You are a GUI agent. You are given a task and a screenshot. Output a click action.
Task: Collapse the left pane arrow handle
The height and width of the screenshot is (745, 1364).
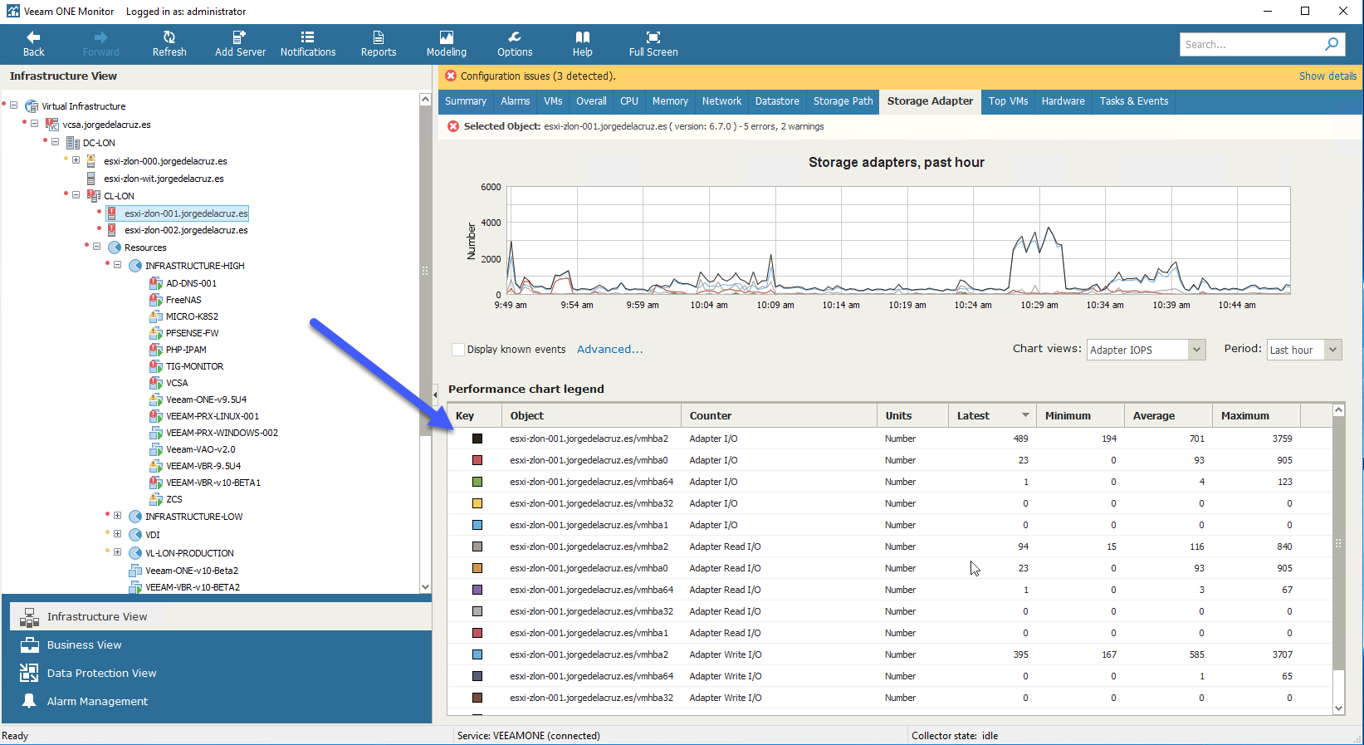pos(435,395)
